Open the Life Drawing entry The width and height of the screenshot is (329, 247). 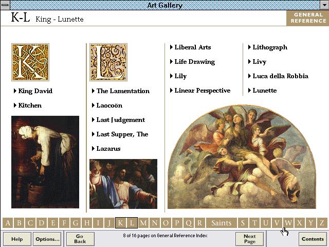[x=193, y=62]
